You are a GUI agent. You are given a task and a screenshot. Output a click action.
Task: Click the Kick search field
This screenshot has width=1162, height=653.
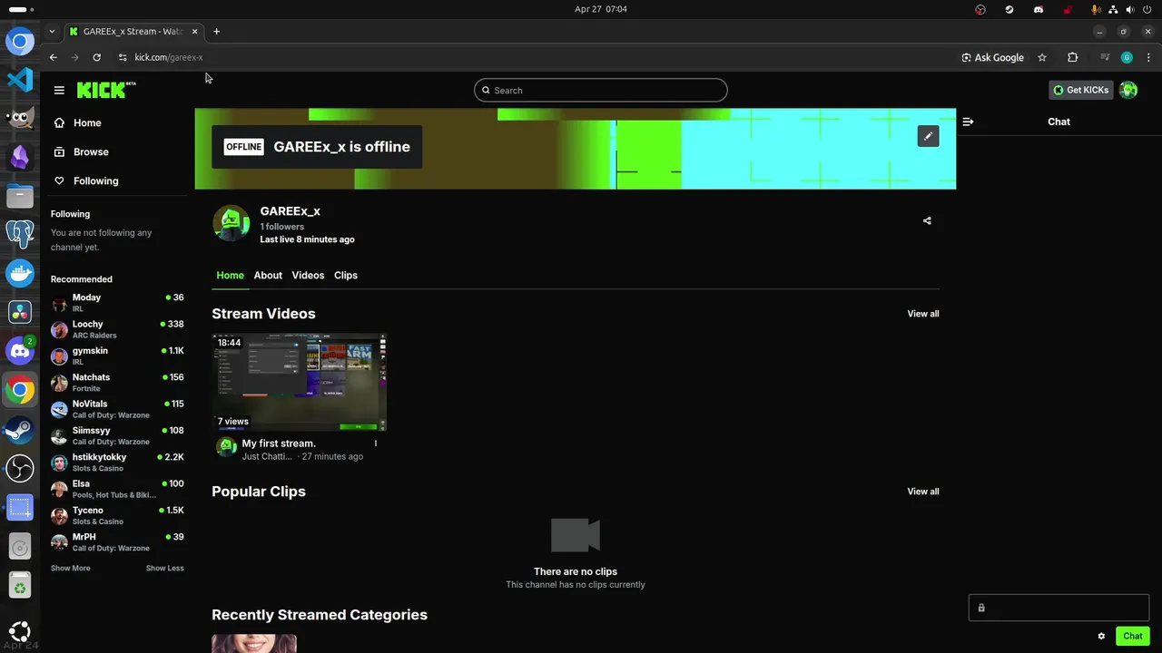(600, 90)
